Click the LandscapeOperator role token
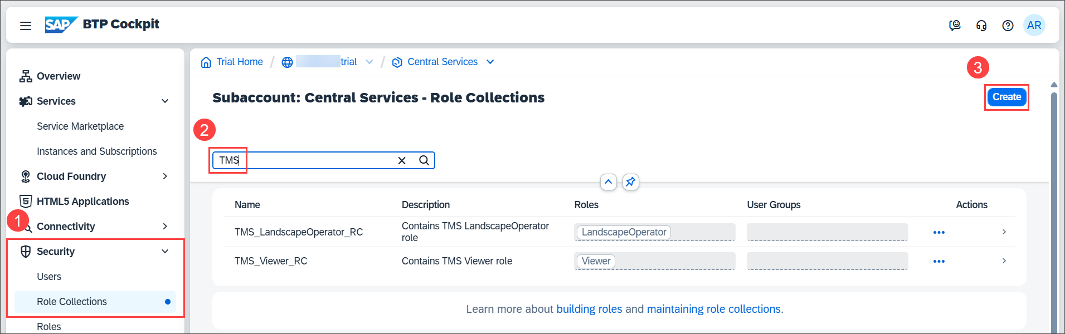 [x=624, y=232]
